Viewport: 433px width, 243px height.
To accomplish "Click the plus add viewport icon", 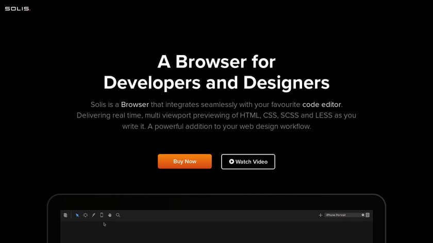I will pyautogui.click(x=320, y=215).
